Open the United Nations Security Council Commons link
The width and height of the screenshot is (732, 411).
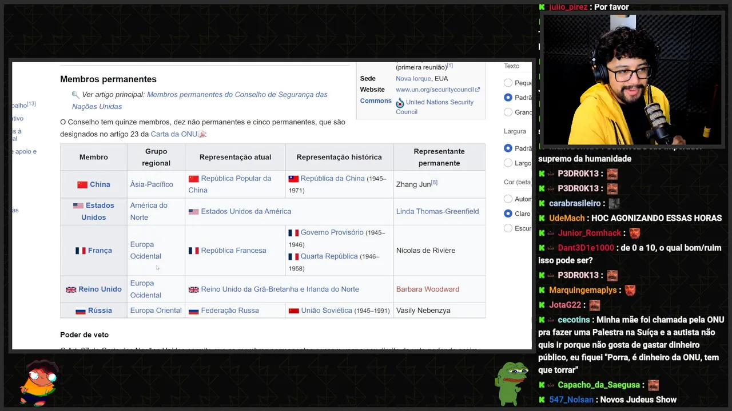pos(435,107)
